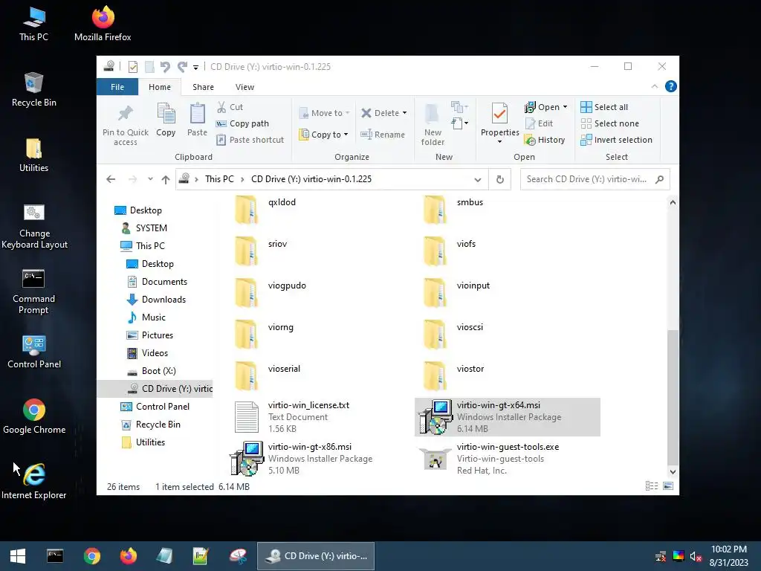Click the Copy button in the ribbon
Screen dimensions: 761x571
pyautogui.click(x=166, y=120)
